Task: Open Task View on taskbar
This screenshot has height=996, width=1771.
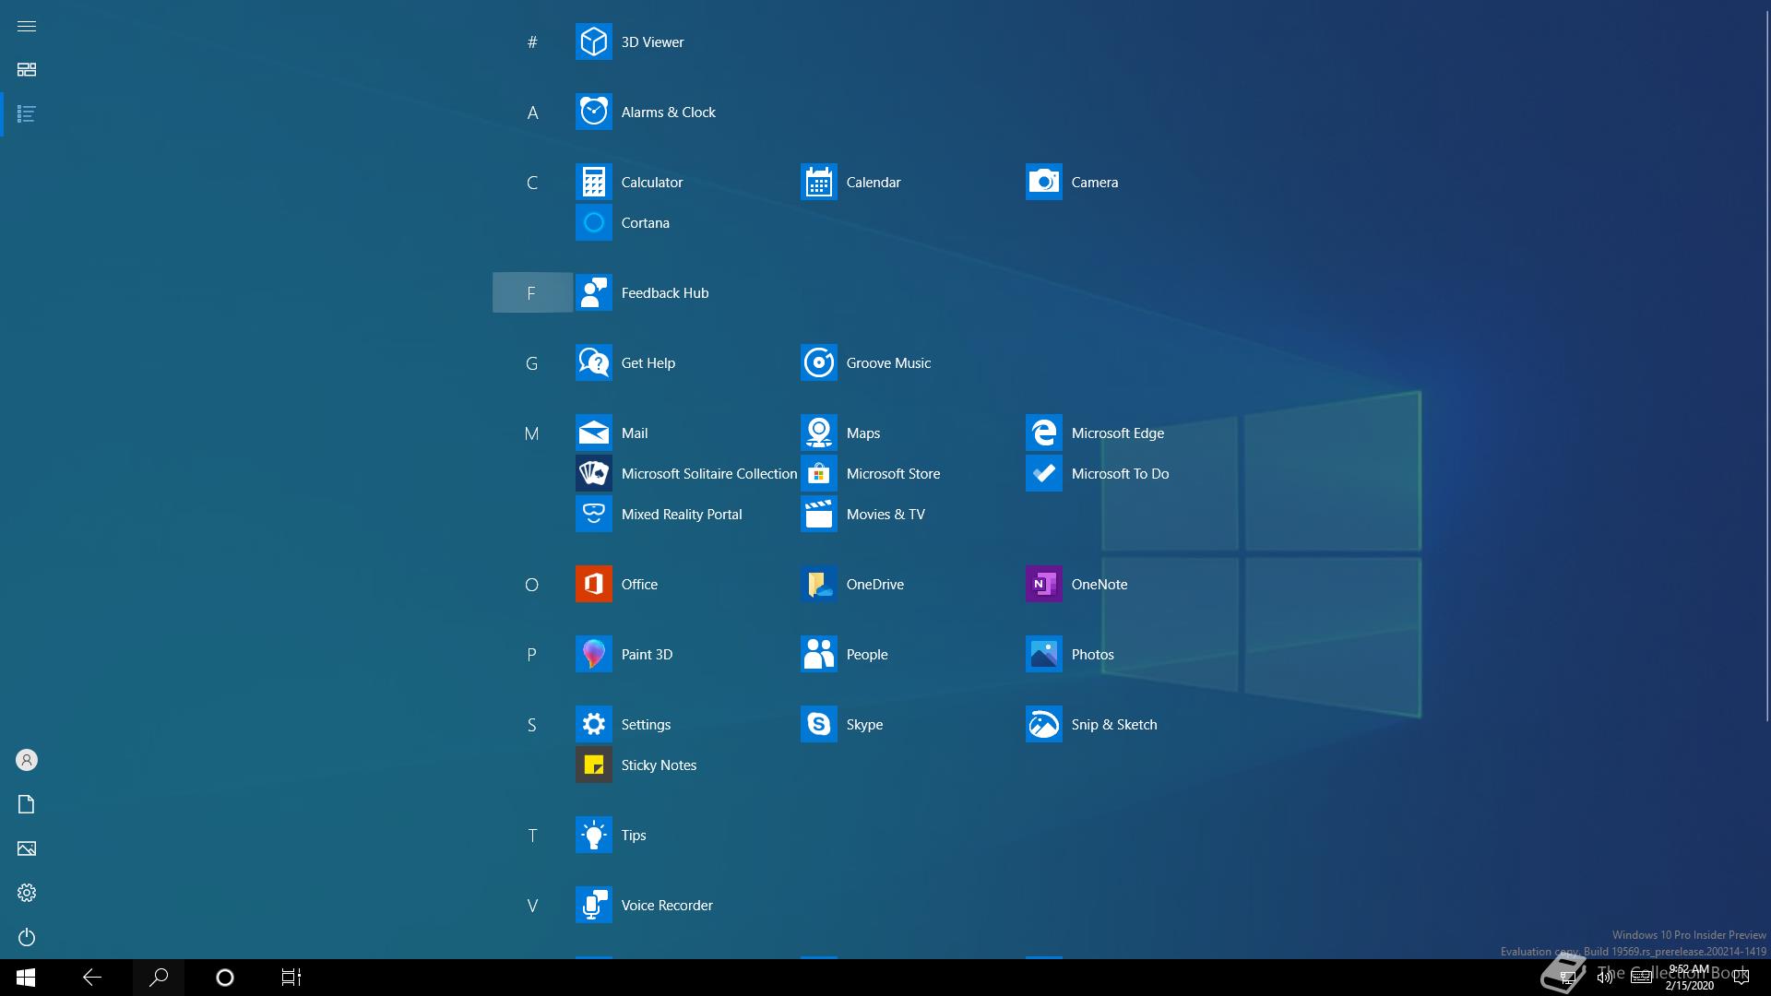Action: point(291,978)
